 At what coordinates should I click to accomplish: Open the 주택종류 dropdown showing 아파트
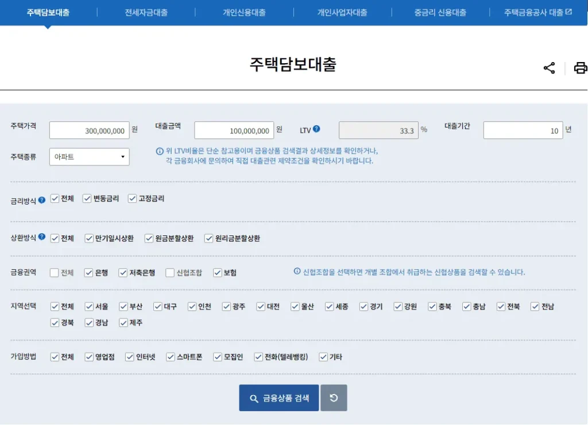coord(89,156)
